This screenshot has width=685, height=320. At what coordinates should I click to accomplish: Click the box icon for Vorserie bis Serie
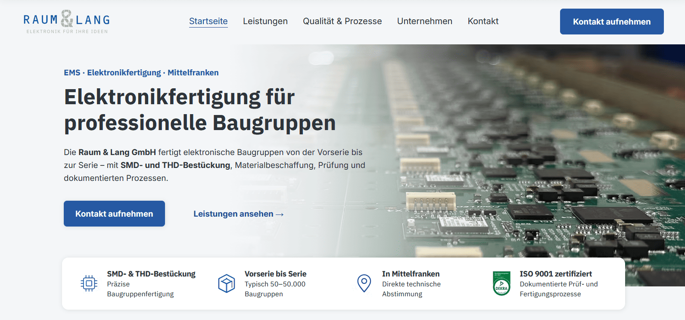click(x=226, y=283)
